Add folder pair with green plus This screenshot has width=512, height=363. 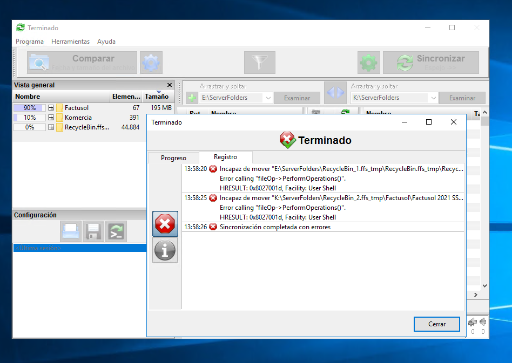(192, 98)
